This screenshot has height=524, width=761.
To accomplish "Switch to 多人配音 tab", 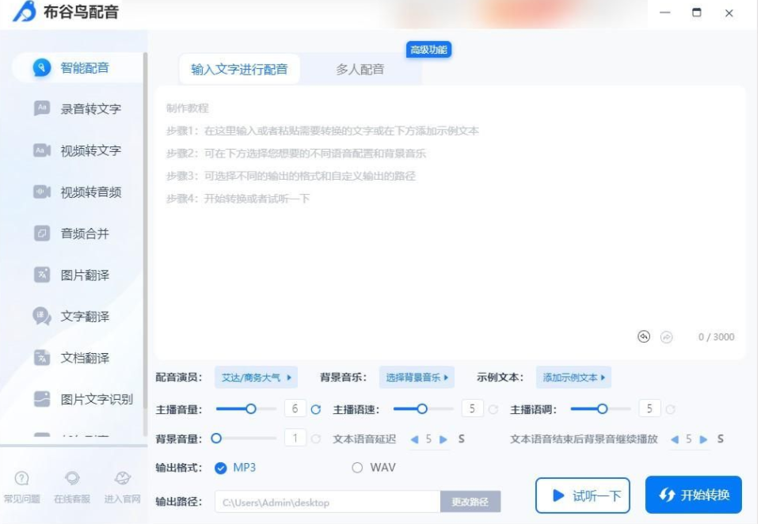I will 360,69.
